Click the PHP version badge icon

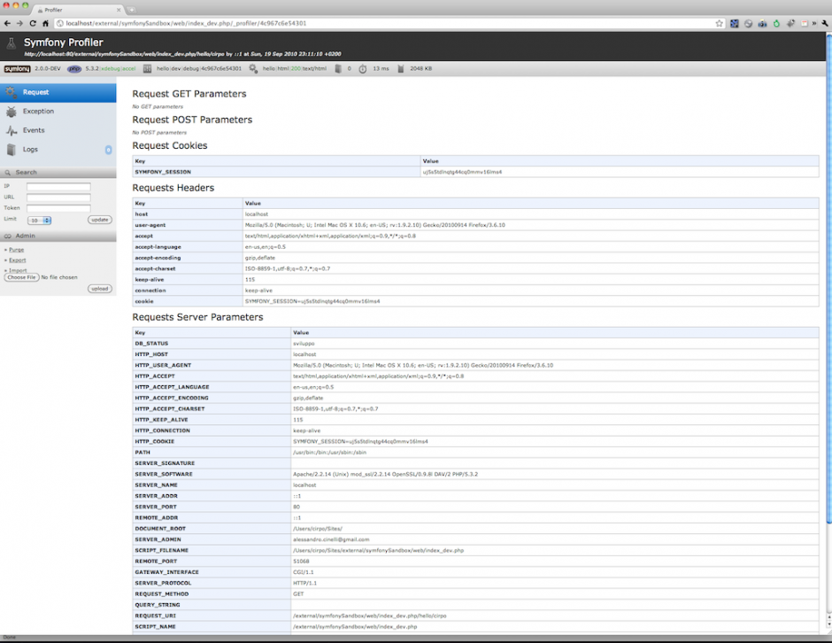(x=75, y=68)
